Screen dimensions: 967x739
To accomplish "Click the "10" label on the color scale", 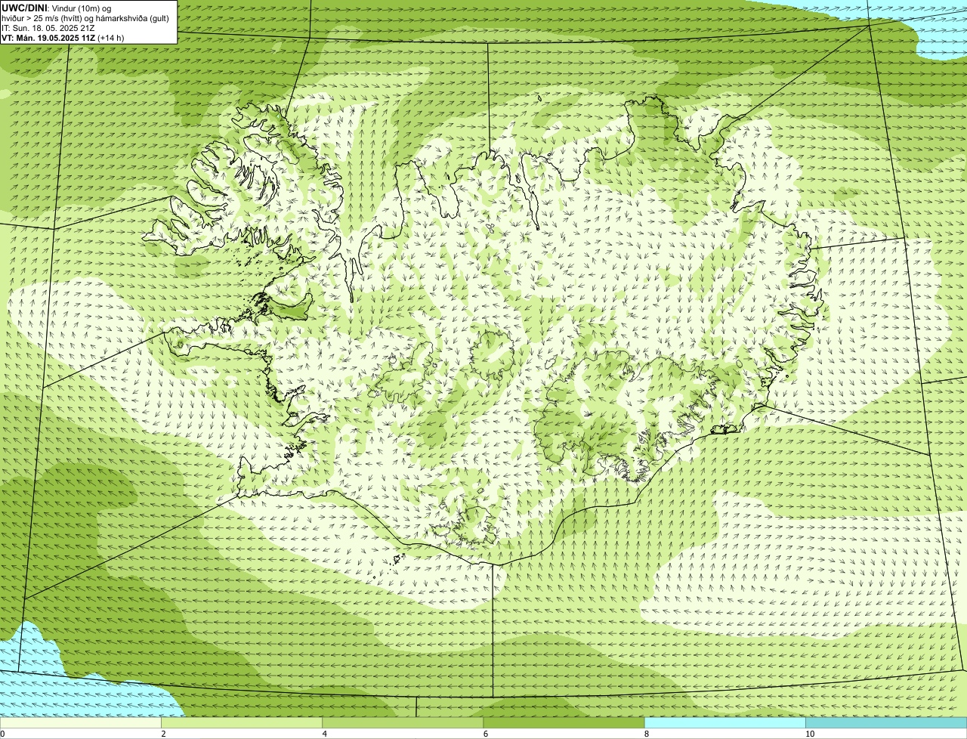I will click(810, 734).
